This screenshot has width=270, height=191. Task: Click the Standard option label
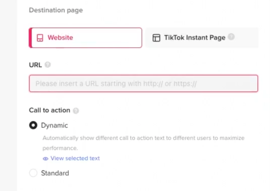click(55, 173)
